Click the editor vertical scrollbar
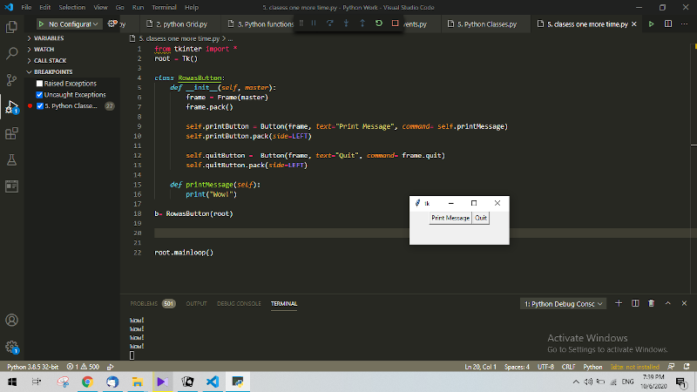Image resolution: width=697 pixels, height=392 pixels. (694, 169)
